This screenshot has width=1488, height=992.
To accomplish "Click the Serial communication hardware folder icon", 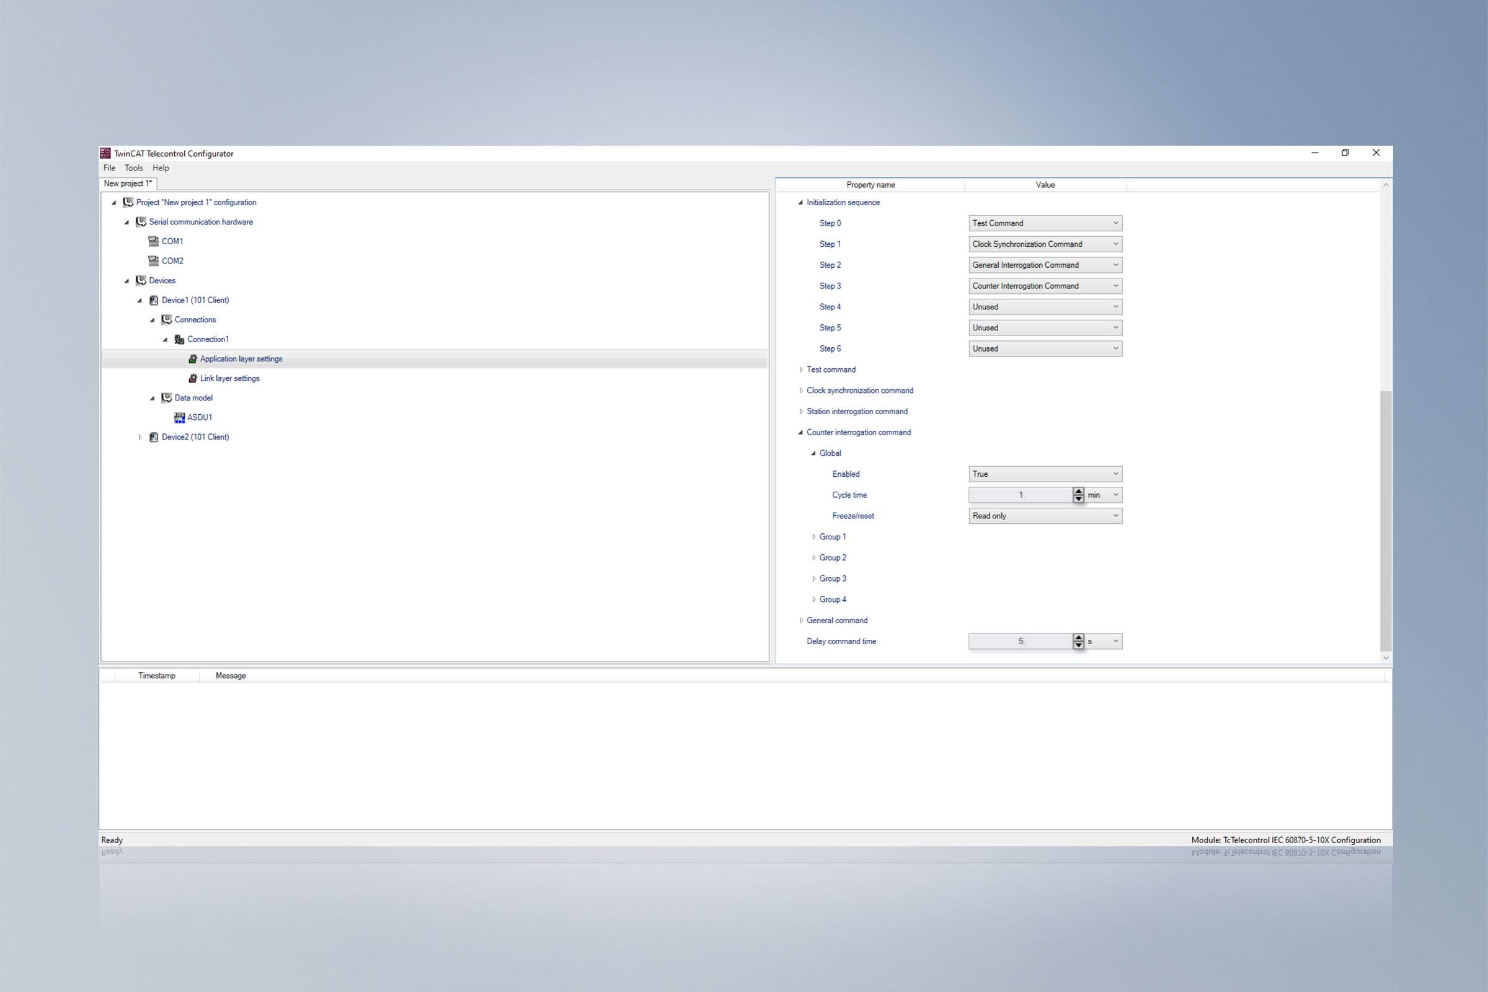I will click(141, 222).
